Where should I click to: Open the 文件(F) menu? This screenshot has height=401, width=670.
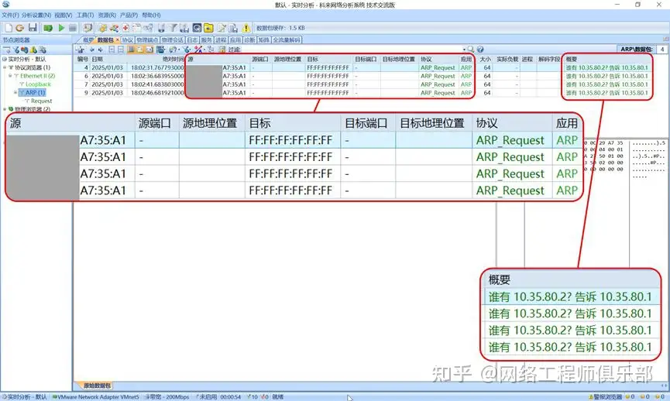click(x=10, y=15)
